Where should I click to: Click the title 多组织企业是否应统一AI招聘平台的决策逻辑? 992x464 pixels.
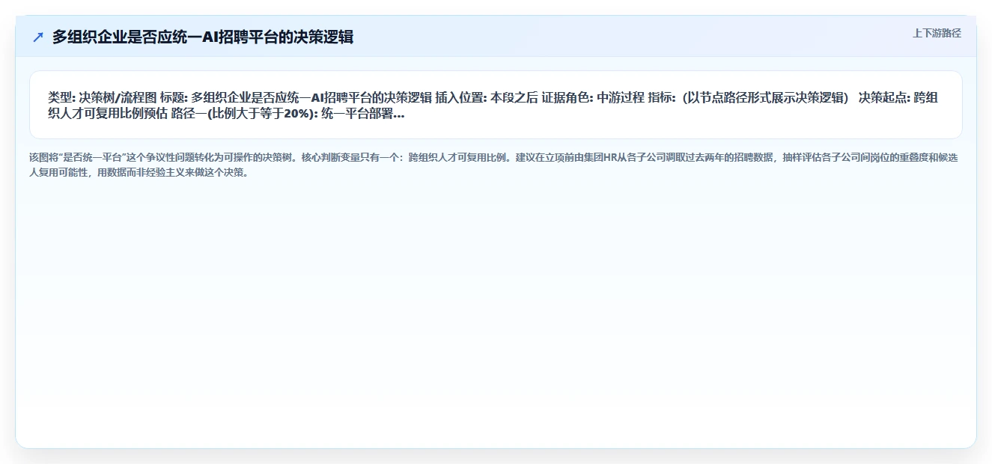point(203,37)
